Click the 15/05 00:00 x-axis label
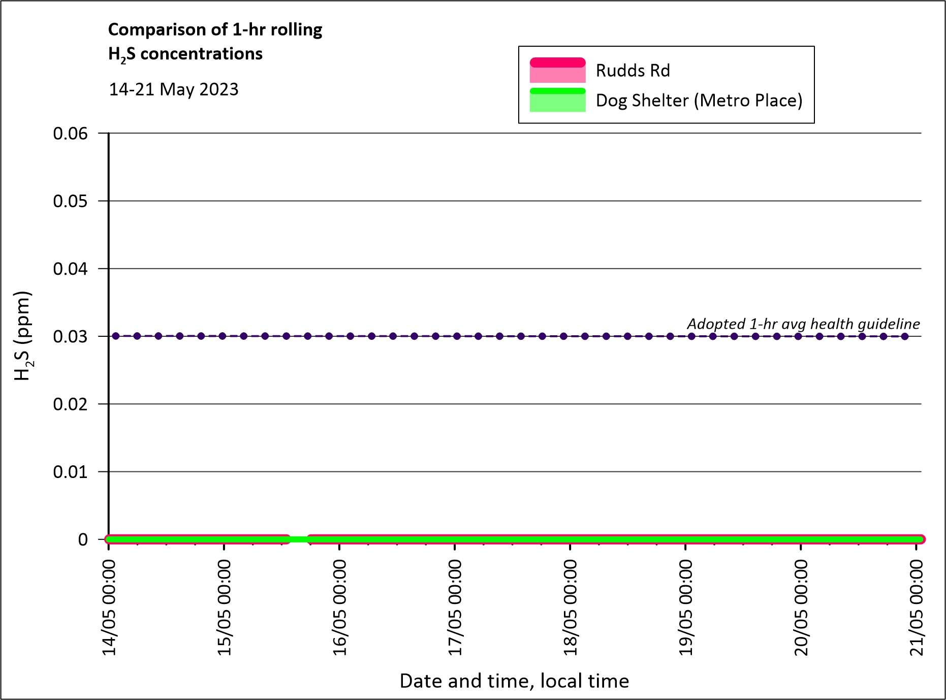 pyautogui.click(x=224, y=608)
